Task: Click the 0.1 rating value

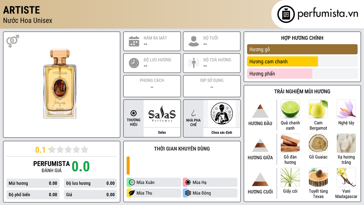Action: click(40, 150)
